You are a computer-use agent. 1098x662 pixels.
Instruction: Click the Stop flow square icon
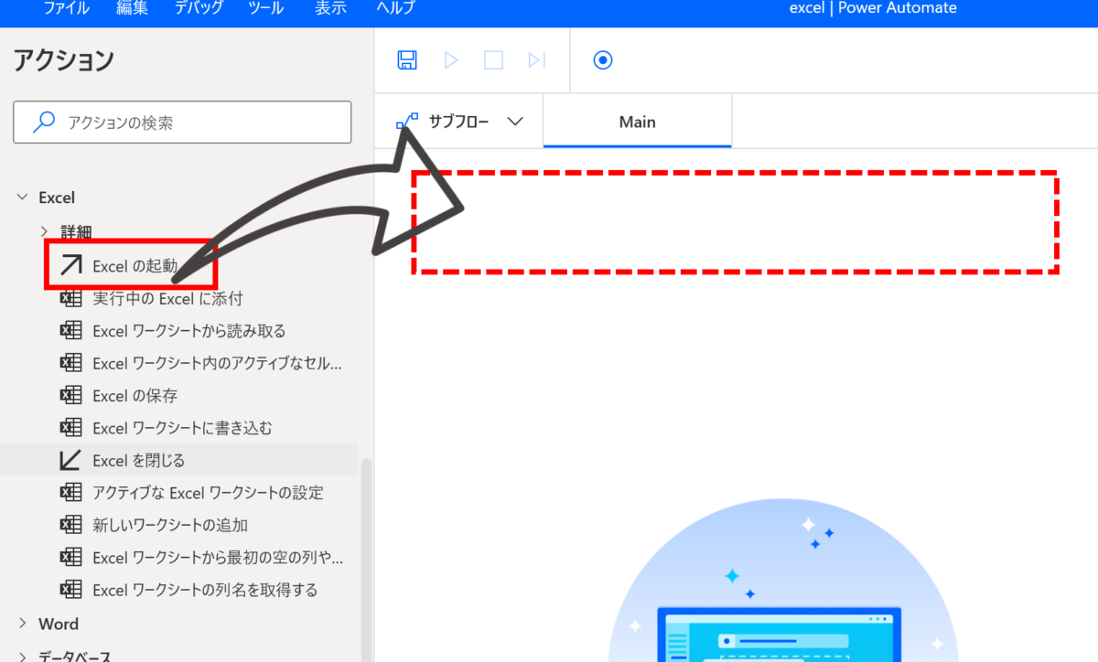[493, 60]
